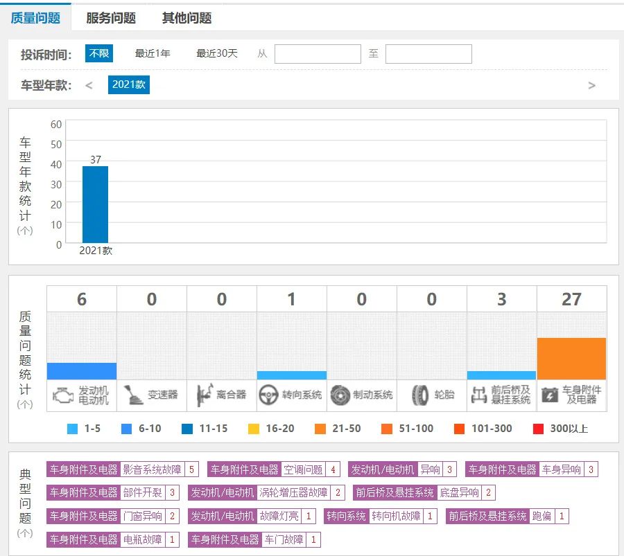Viewport: 624px width, 556px height.
Task: Click the brake disc system icon
Action: tap(340, 395)
